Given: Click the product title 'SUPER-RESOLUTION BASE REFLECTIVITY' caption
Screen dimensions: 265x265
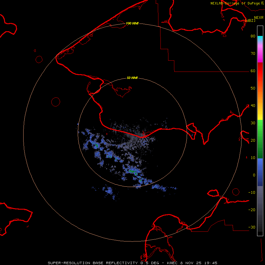Looking at the screenshot, I should pos(92,263).
